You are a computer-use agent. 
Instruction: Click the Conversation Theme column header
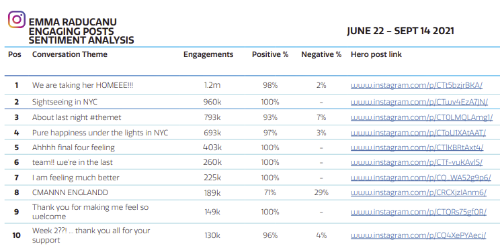point(70,54)
